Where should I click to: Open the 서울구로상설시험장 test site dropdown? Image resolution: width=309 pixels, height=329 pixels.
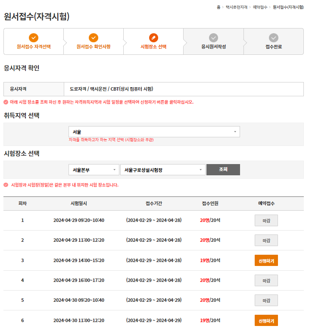pyautogui.click(x=163, y=170)
